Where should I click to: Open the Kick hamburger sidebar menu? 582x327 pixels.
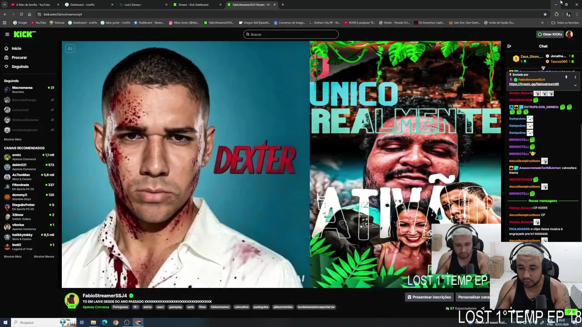pos(7,34)
